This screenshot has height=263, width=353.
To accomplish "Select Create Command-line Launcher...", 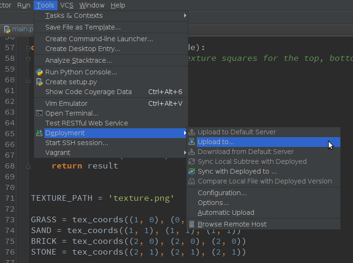I will (x=111, y=39).
